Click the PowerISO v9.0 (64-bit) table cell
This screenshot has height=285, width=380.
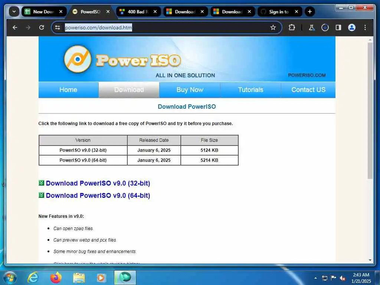pyautogui.click(x=83, y=160)
